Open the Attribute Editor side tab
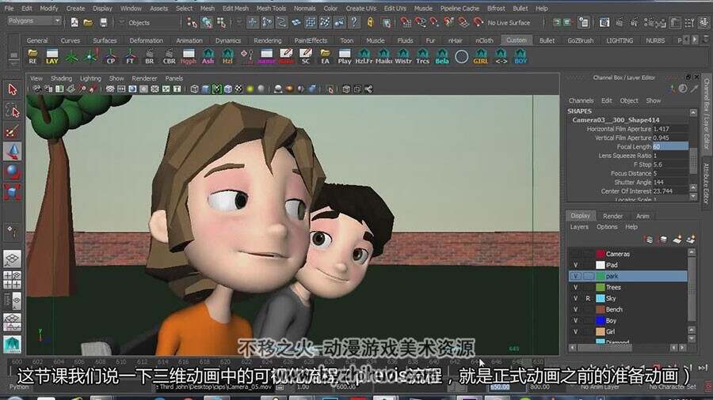This screenshot has height=400, width=713. pyautogui.click(x=707, y=183)
